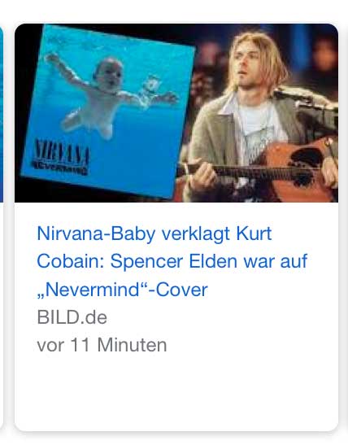Click 'Spencer Elden' in the headline text
The height and width of the screenshot is (445, 348).
pos(173,261)
